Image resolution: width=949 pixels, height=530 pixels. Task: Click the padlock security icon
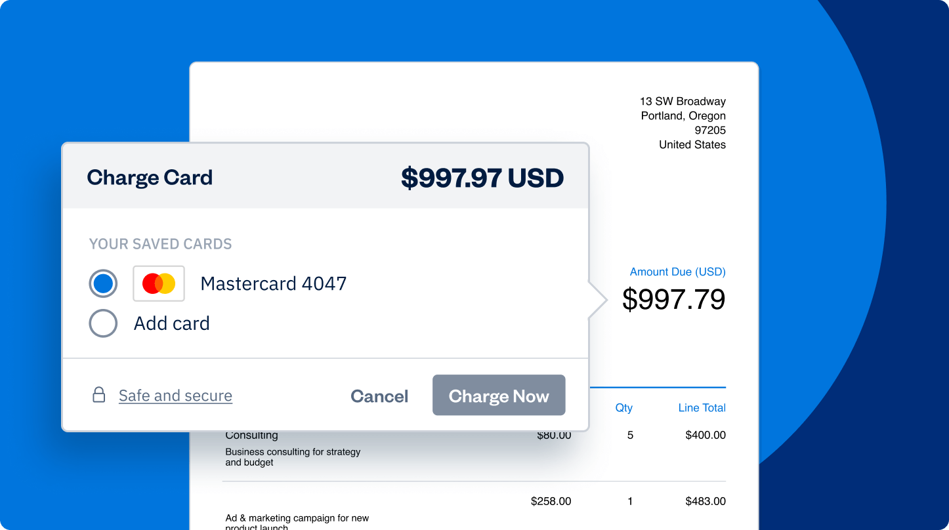coord(99,395)
